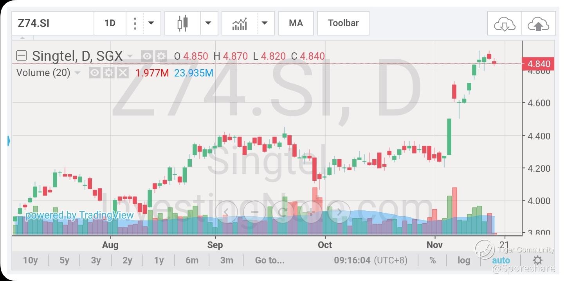Click the save chart cloud upload icon
The image size is (566, 281).
point(539,24)
